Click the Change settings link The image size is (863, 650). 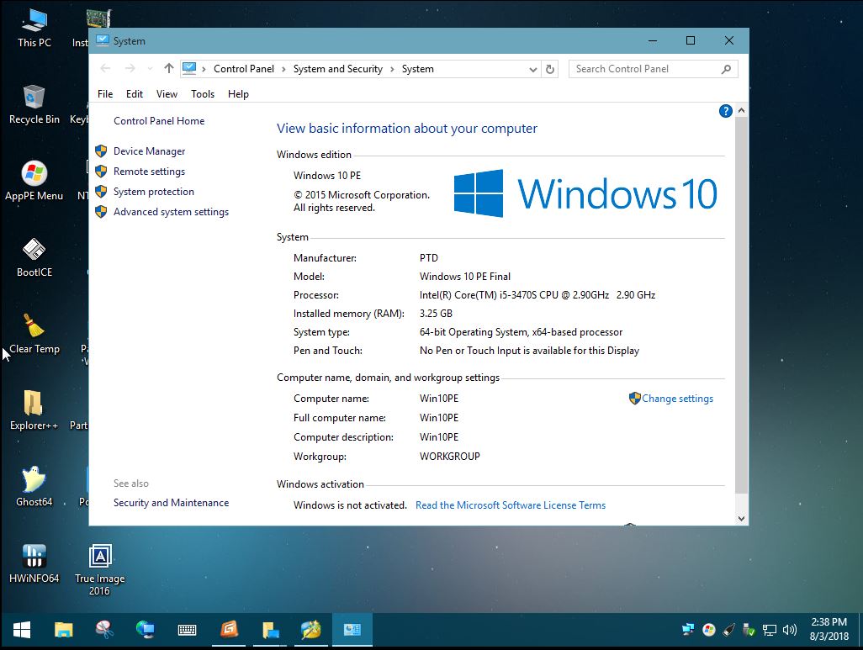[677, 399]
